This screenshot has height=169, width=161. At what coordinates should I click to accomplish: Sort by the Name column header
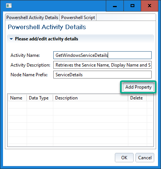(x=17, y=98)
